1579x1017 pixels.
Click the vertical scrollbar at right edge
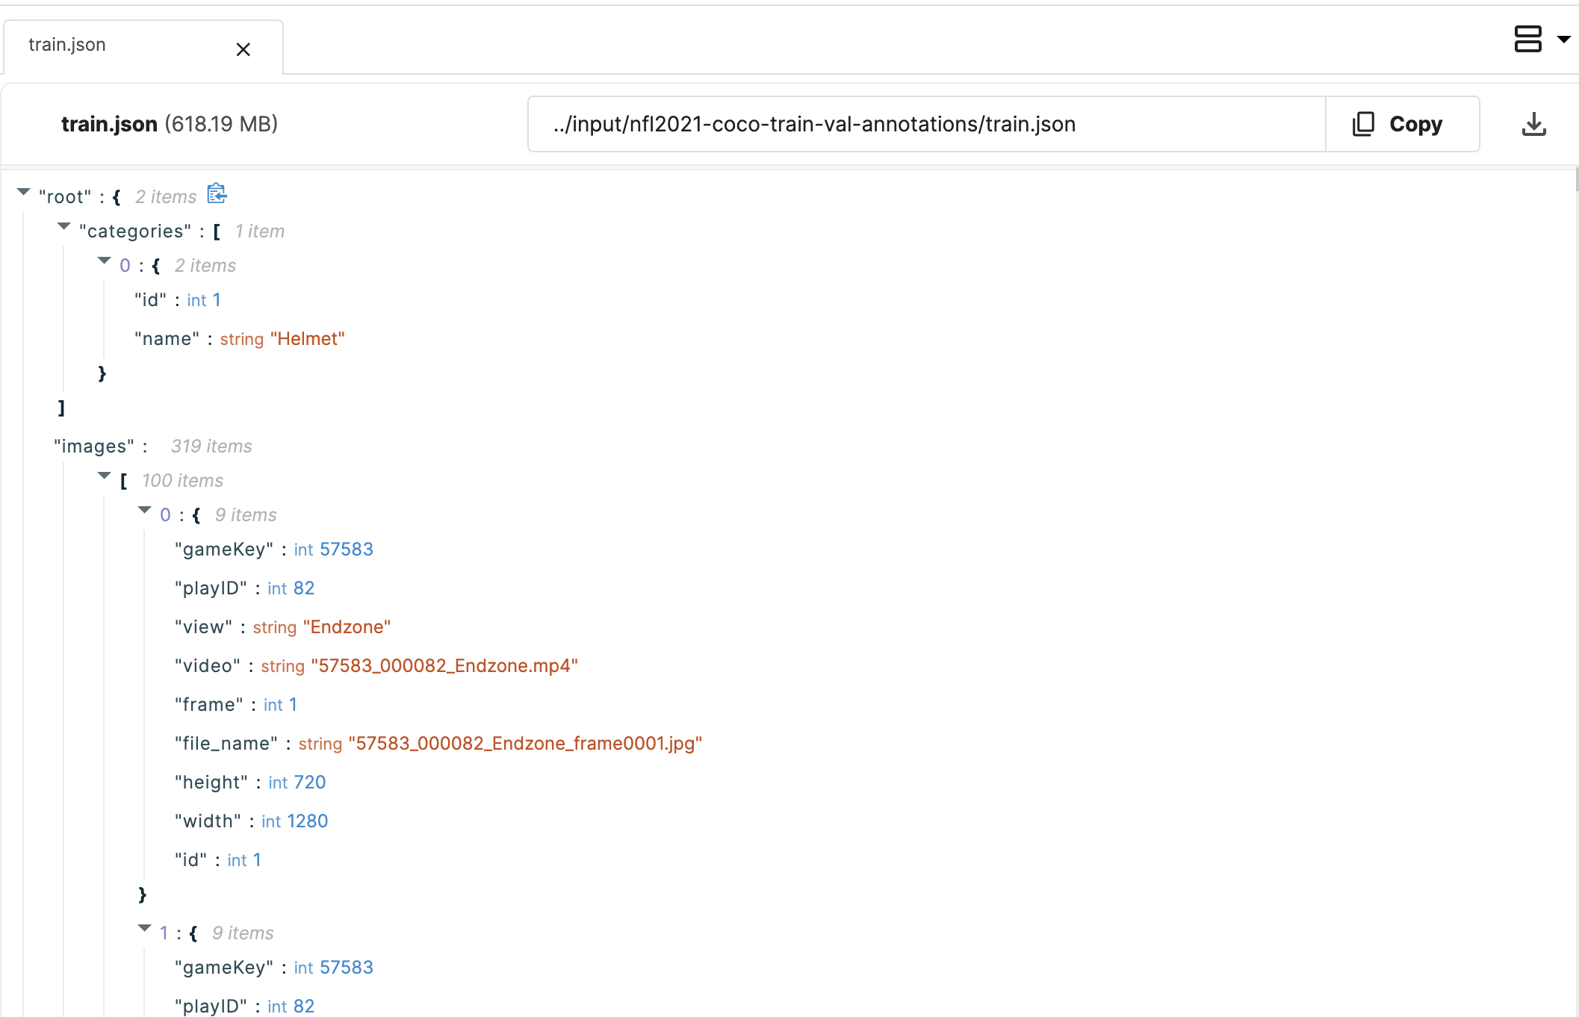tap(1576, 179)
